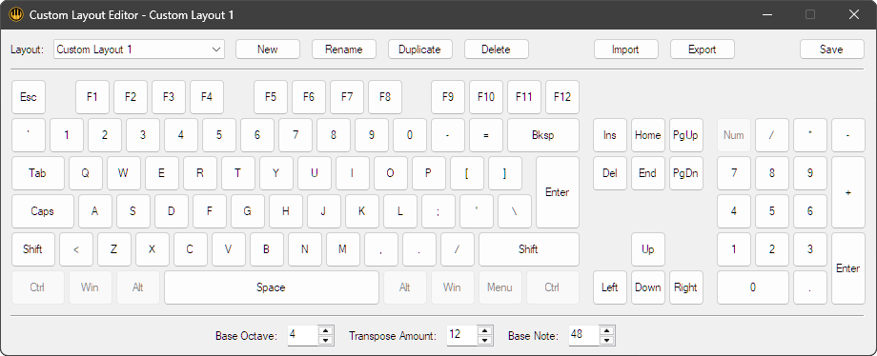The image size is (877, 356).
Task: Click the Rename button
Action: (343, 49)
